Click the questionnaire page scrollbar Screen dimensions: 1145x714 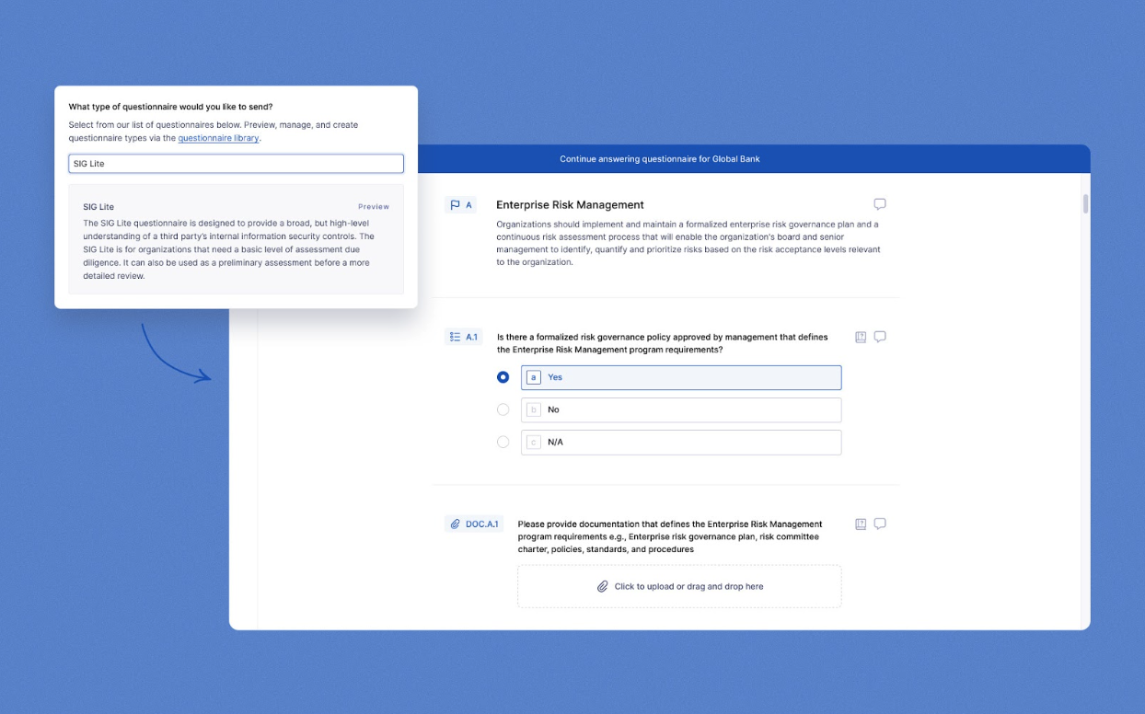coord(1085,203)
